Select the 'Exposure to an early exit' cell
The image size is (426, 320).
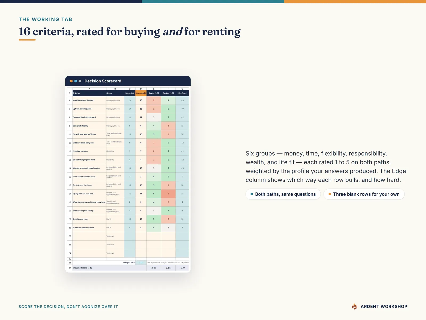[89, 143]
